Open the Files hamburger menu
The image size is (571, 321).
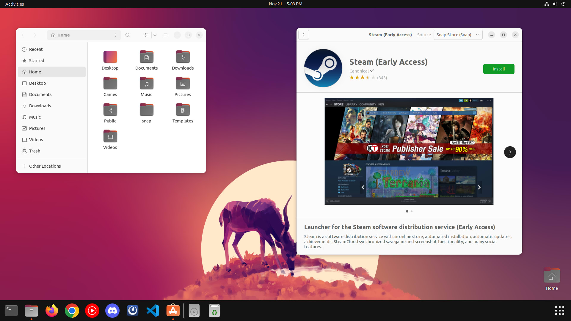(x=165, y=35)
